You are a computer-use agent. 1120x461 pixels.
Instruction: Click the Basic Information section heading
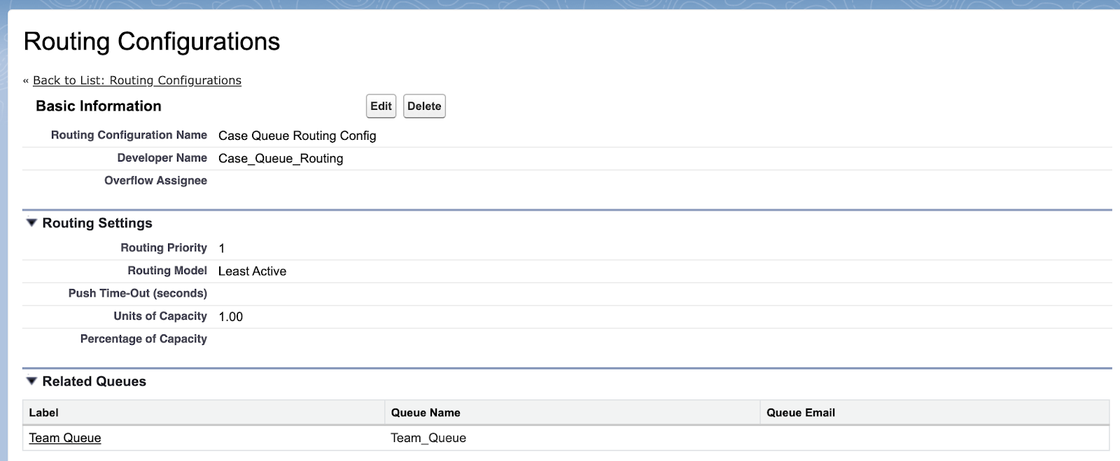click(x=99, y=106)
